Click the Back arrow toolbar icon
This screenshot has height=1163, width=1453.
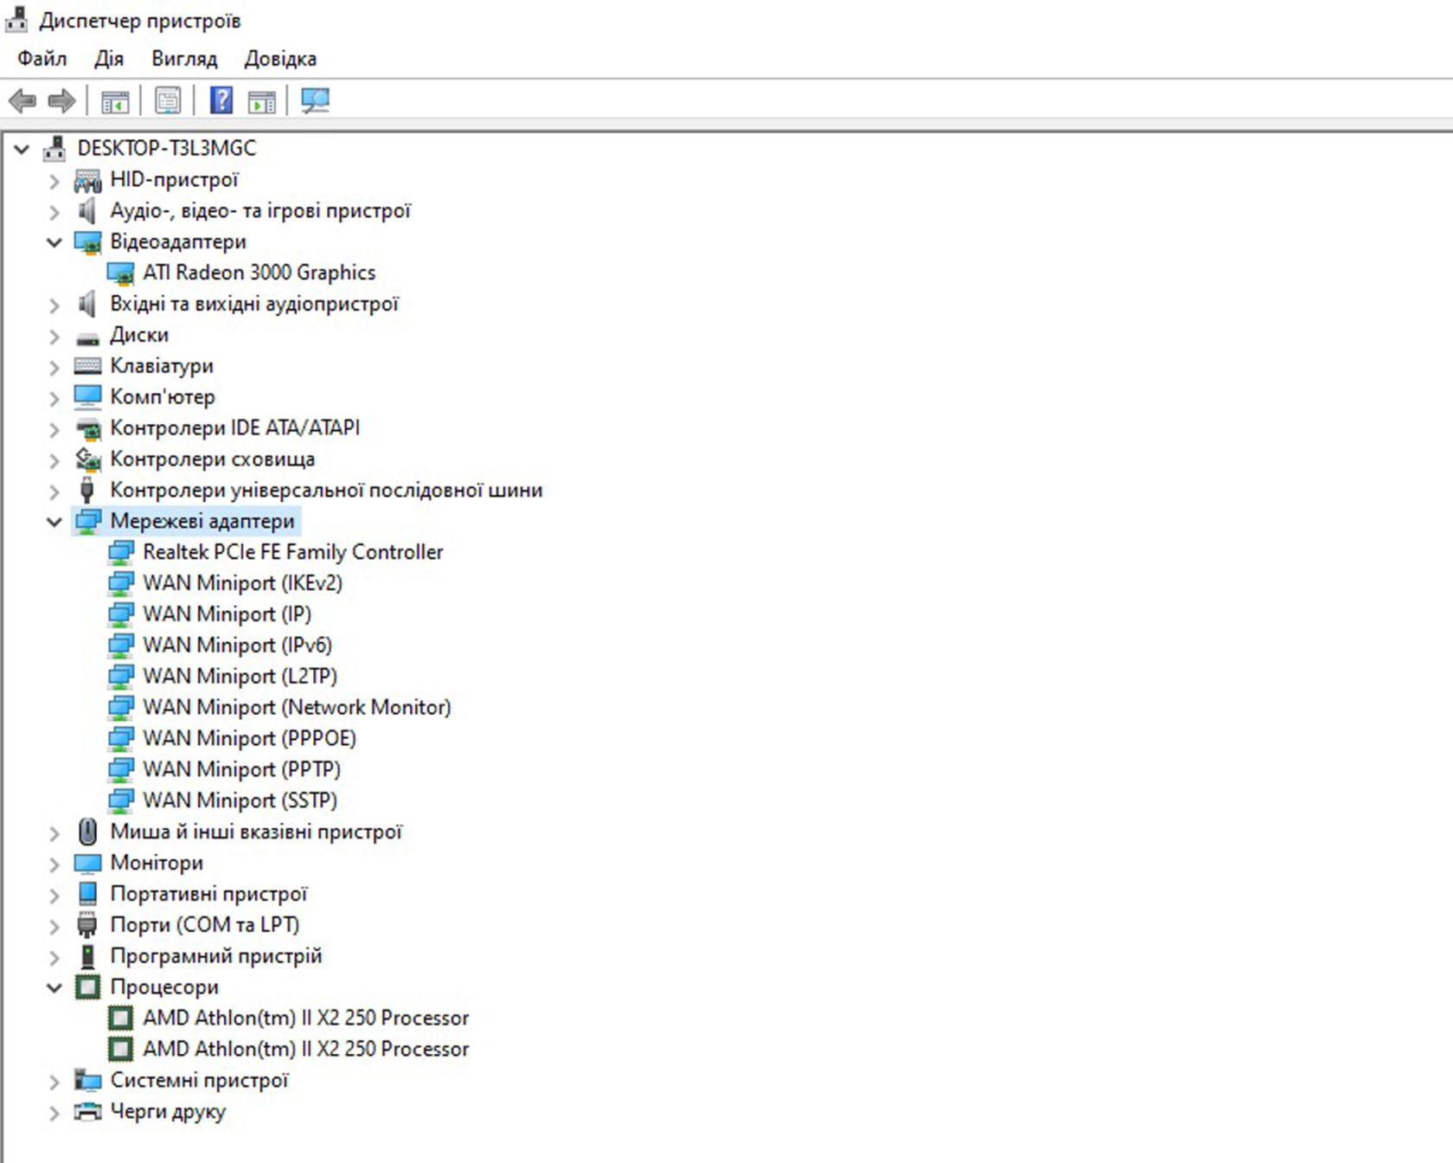click(22, 101)
